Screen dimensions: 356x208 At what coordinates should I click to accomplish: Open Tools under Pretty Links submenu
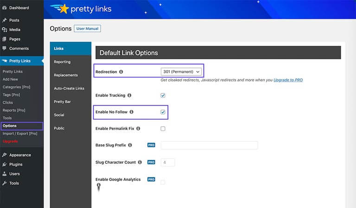tap(7, 118)
